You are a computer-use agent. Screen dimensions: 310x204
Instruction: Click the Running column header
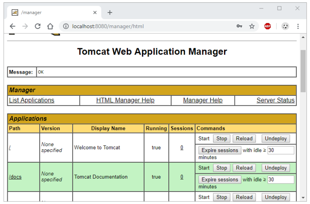pyautogui.click(x=156, y=128)
